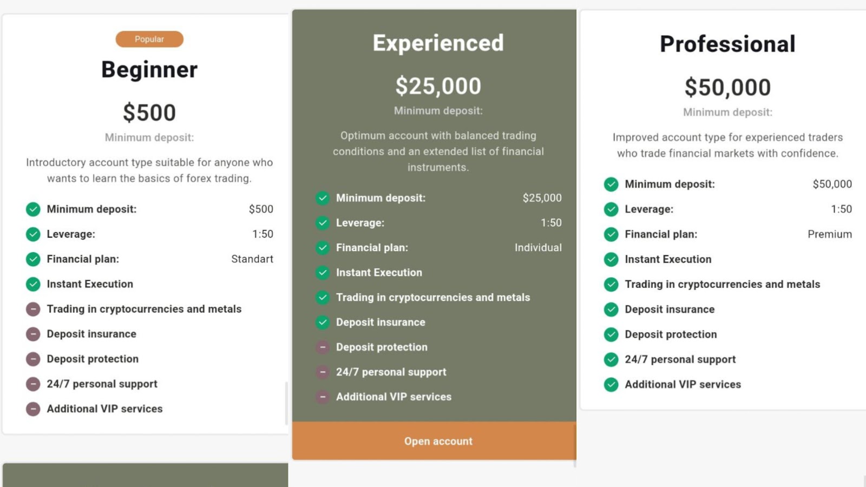The width and height of the screenshot is (866, 487).
Task: Click the minus icon beside Beginner Deposit insurance
Action: 33,334
